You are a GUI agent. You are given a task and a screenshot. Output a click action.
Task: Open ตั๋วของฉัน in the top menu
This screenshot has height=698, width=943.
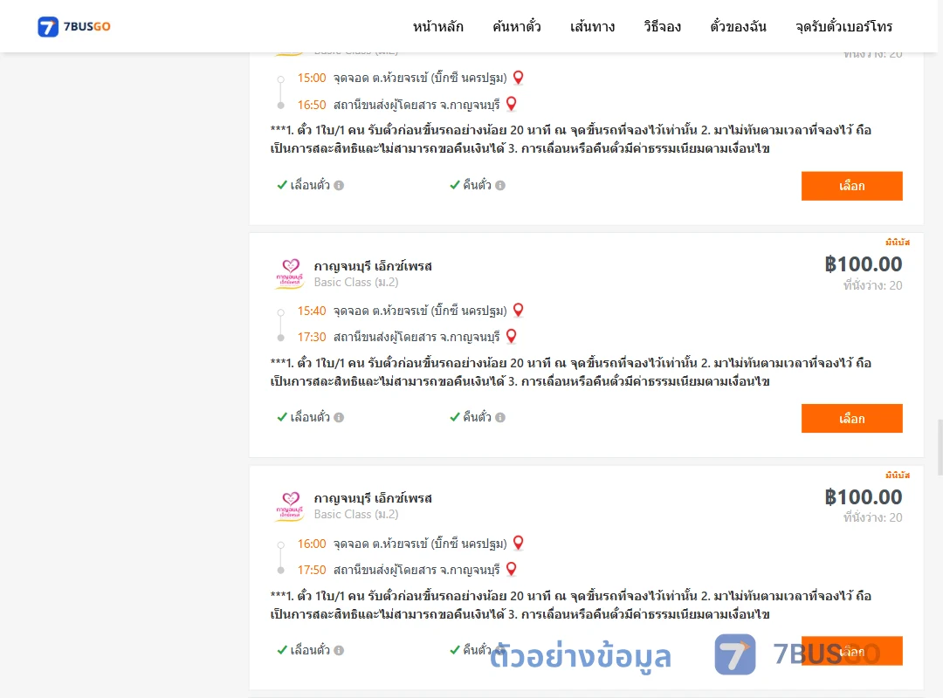(738, 26)
